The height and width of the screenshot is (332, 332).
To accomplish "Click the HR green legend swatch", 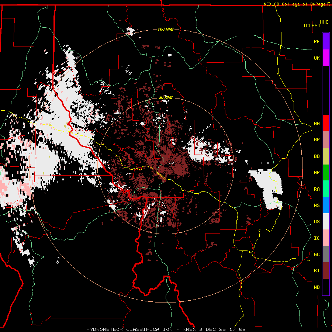I will coord(326,173).
